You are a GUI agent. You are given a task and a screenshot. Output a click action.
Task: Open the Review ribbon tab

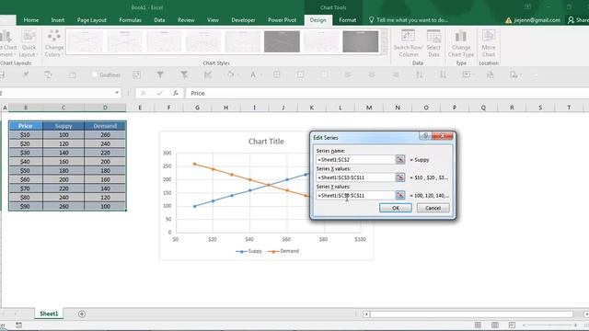pos(186,20)
